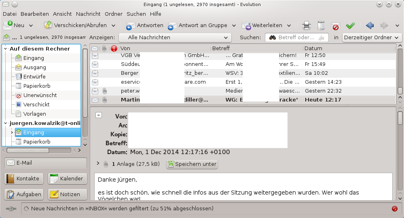Open Antwort an Gruppe dropdown arrow
404x218 pixels.
234,25
